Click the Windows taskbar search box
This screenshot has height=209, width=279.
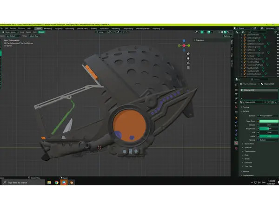coord(24,183)
